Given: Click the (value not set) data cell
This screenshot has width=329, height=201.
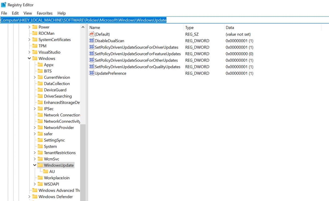Looking at the screenshot, I should click(238, 34).
